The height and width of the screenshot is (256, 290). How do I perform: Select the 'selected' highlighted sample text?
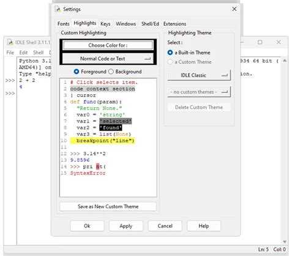point(116,121)
